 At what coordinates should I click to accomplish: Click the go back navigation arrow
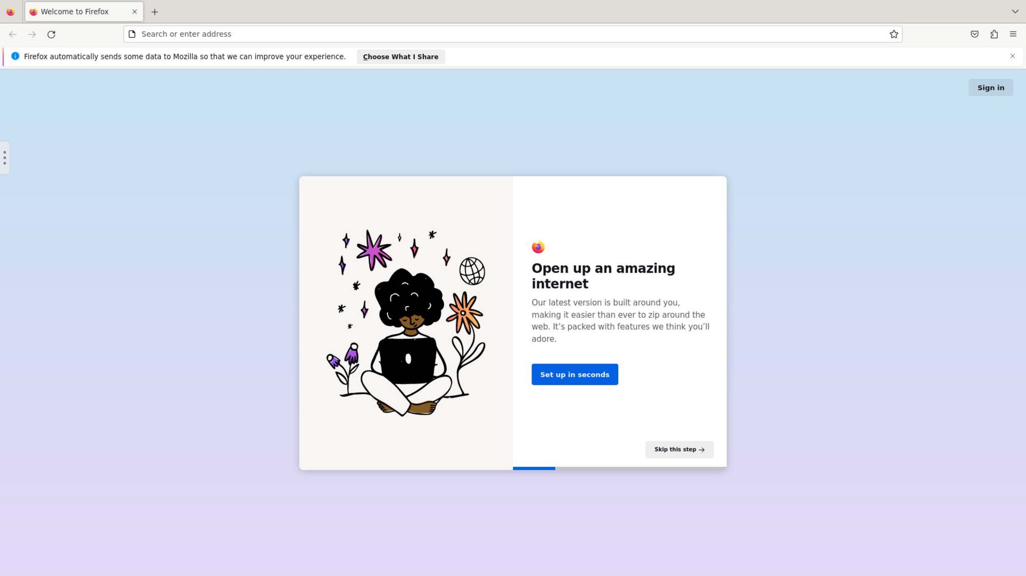coord(13,34)
